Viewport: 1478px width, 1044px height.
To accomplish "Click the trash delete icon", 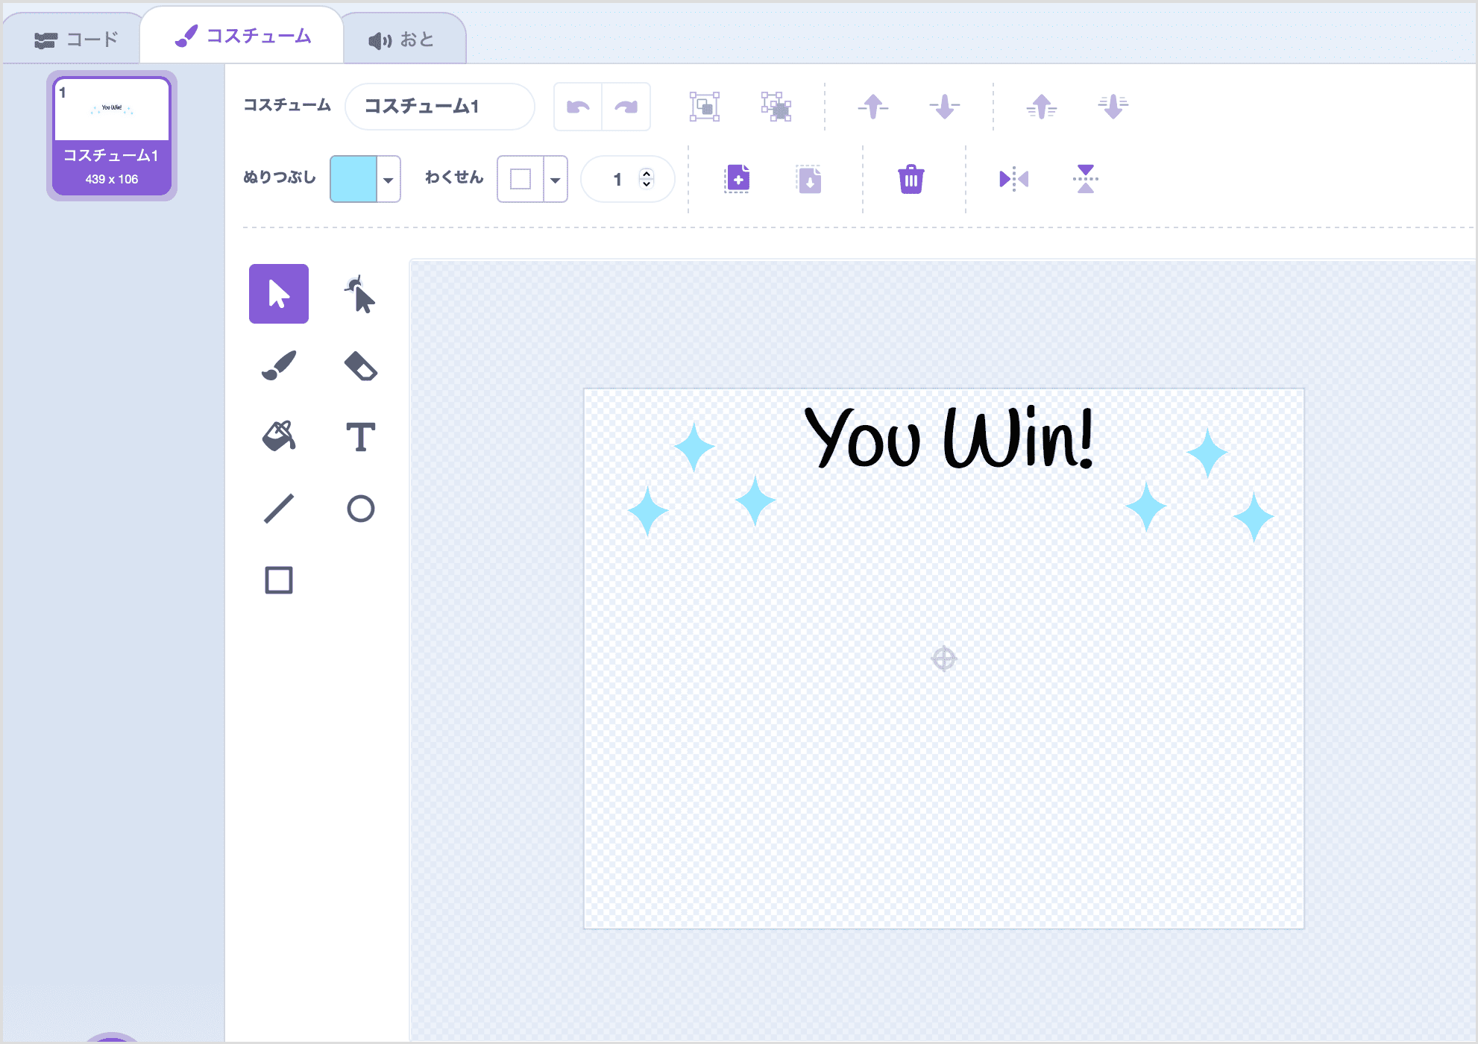I will [x=911, y=179].
